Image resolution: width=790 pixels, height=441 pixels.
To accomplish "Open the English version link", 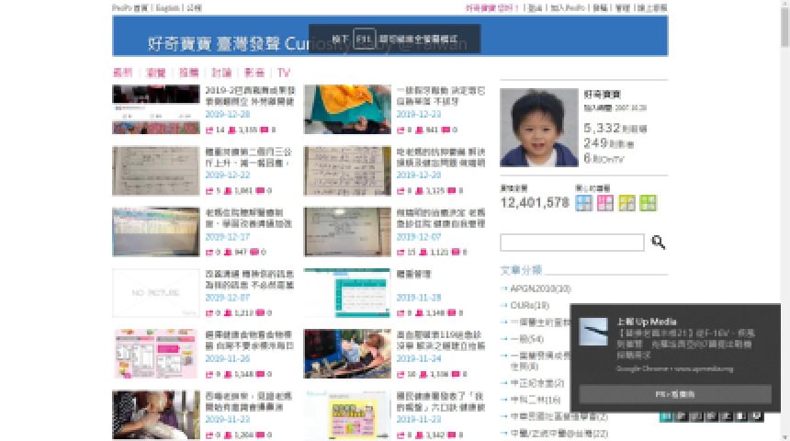I will (168, 7).
